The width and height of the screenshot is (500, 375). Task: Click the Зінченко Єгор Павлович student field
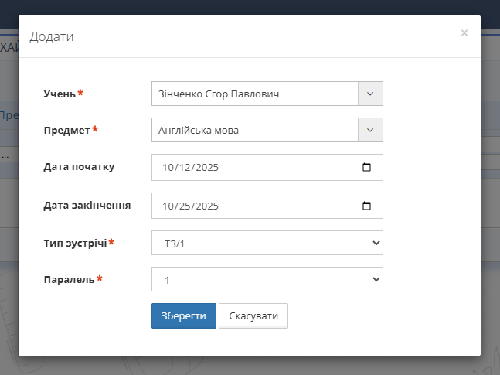[x=255, y=94]
